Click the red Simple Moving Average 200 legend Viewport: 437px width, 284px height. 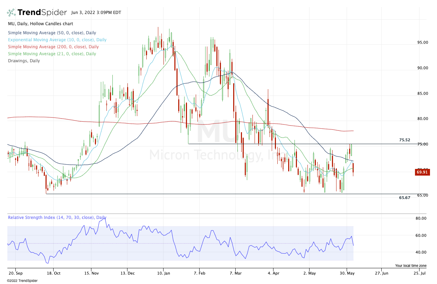click(53, 47)
